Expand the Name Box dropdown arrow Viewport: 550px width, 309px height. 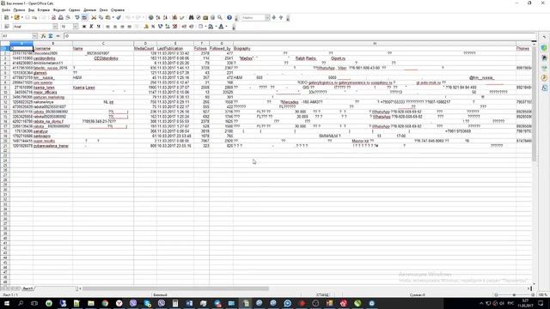click(34, 36)
